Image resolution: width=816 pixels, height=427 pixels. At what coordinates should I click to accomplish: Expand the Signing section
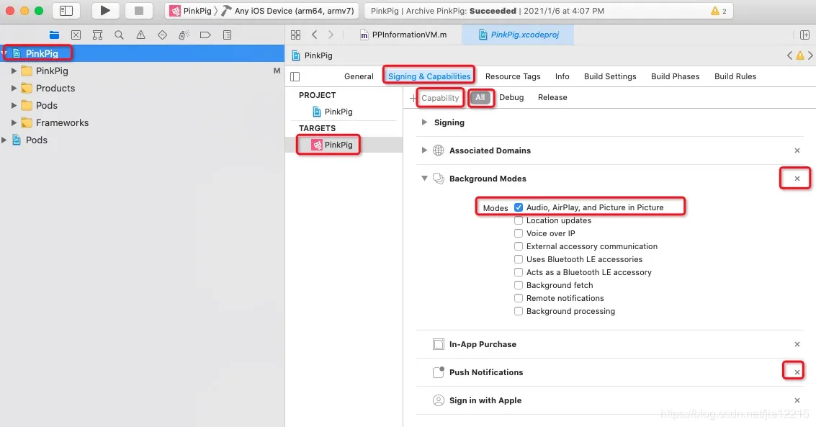point(425,122)
